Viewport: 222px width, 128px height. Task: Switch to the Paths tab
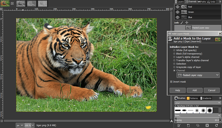(202, 2)
